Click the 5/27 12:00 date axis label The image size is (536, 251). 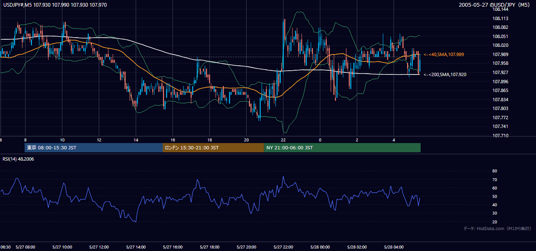coord(99,247)
